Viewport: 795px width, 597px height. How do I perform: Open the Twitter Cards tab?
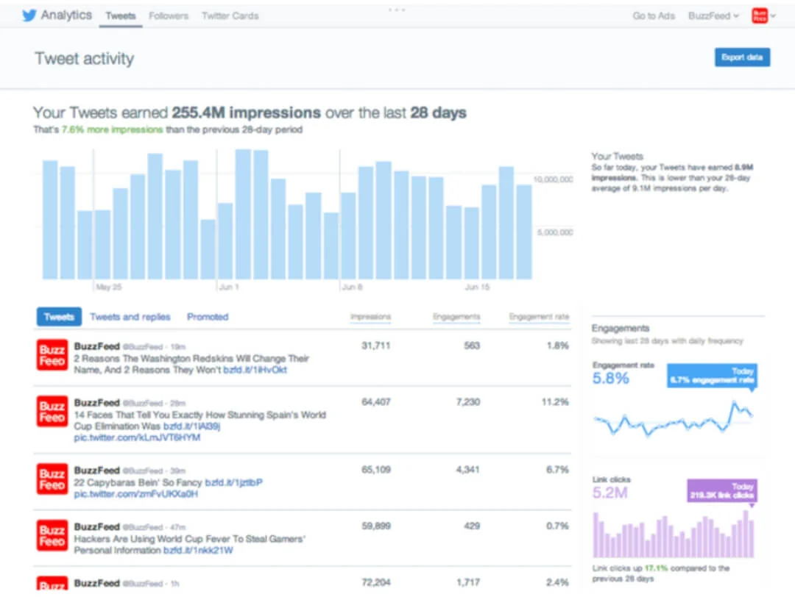230,15
